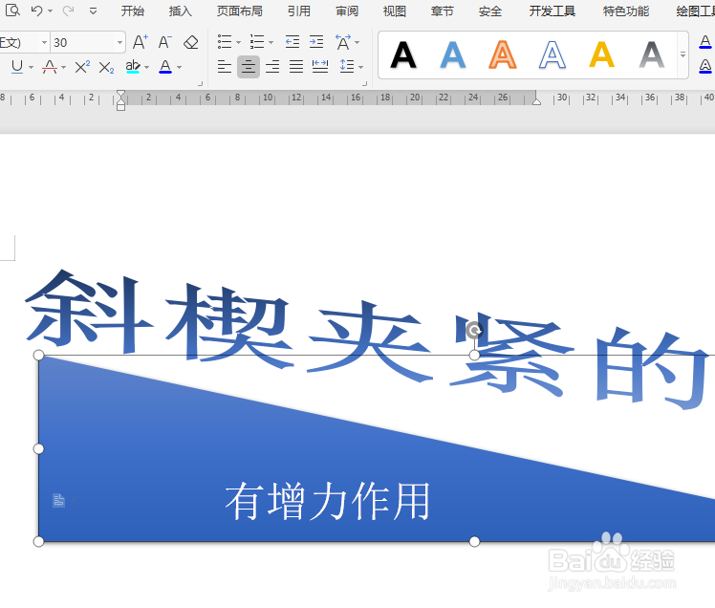Decrease paragraph indent

(292, 42)
